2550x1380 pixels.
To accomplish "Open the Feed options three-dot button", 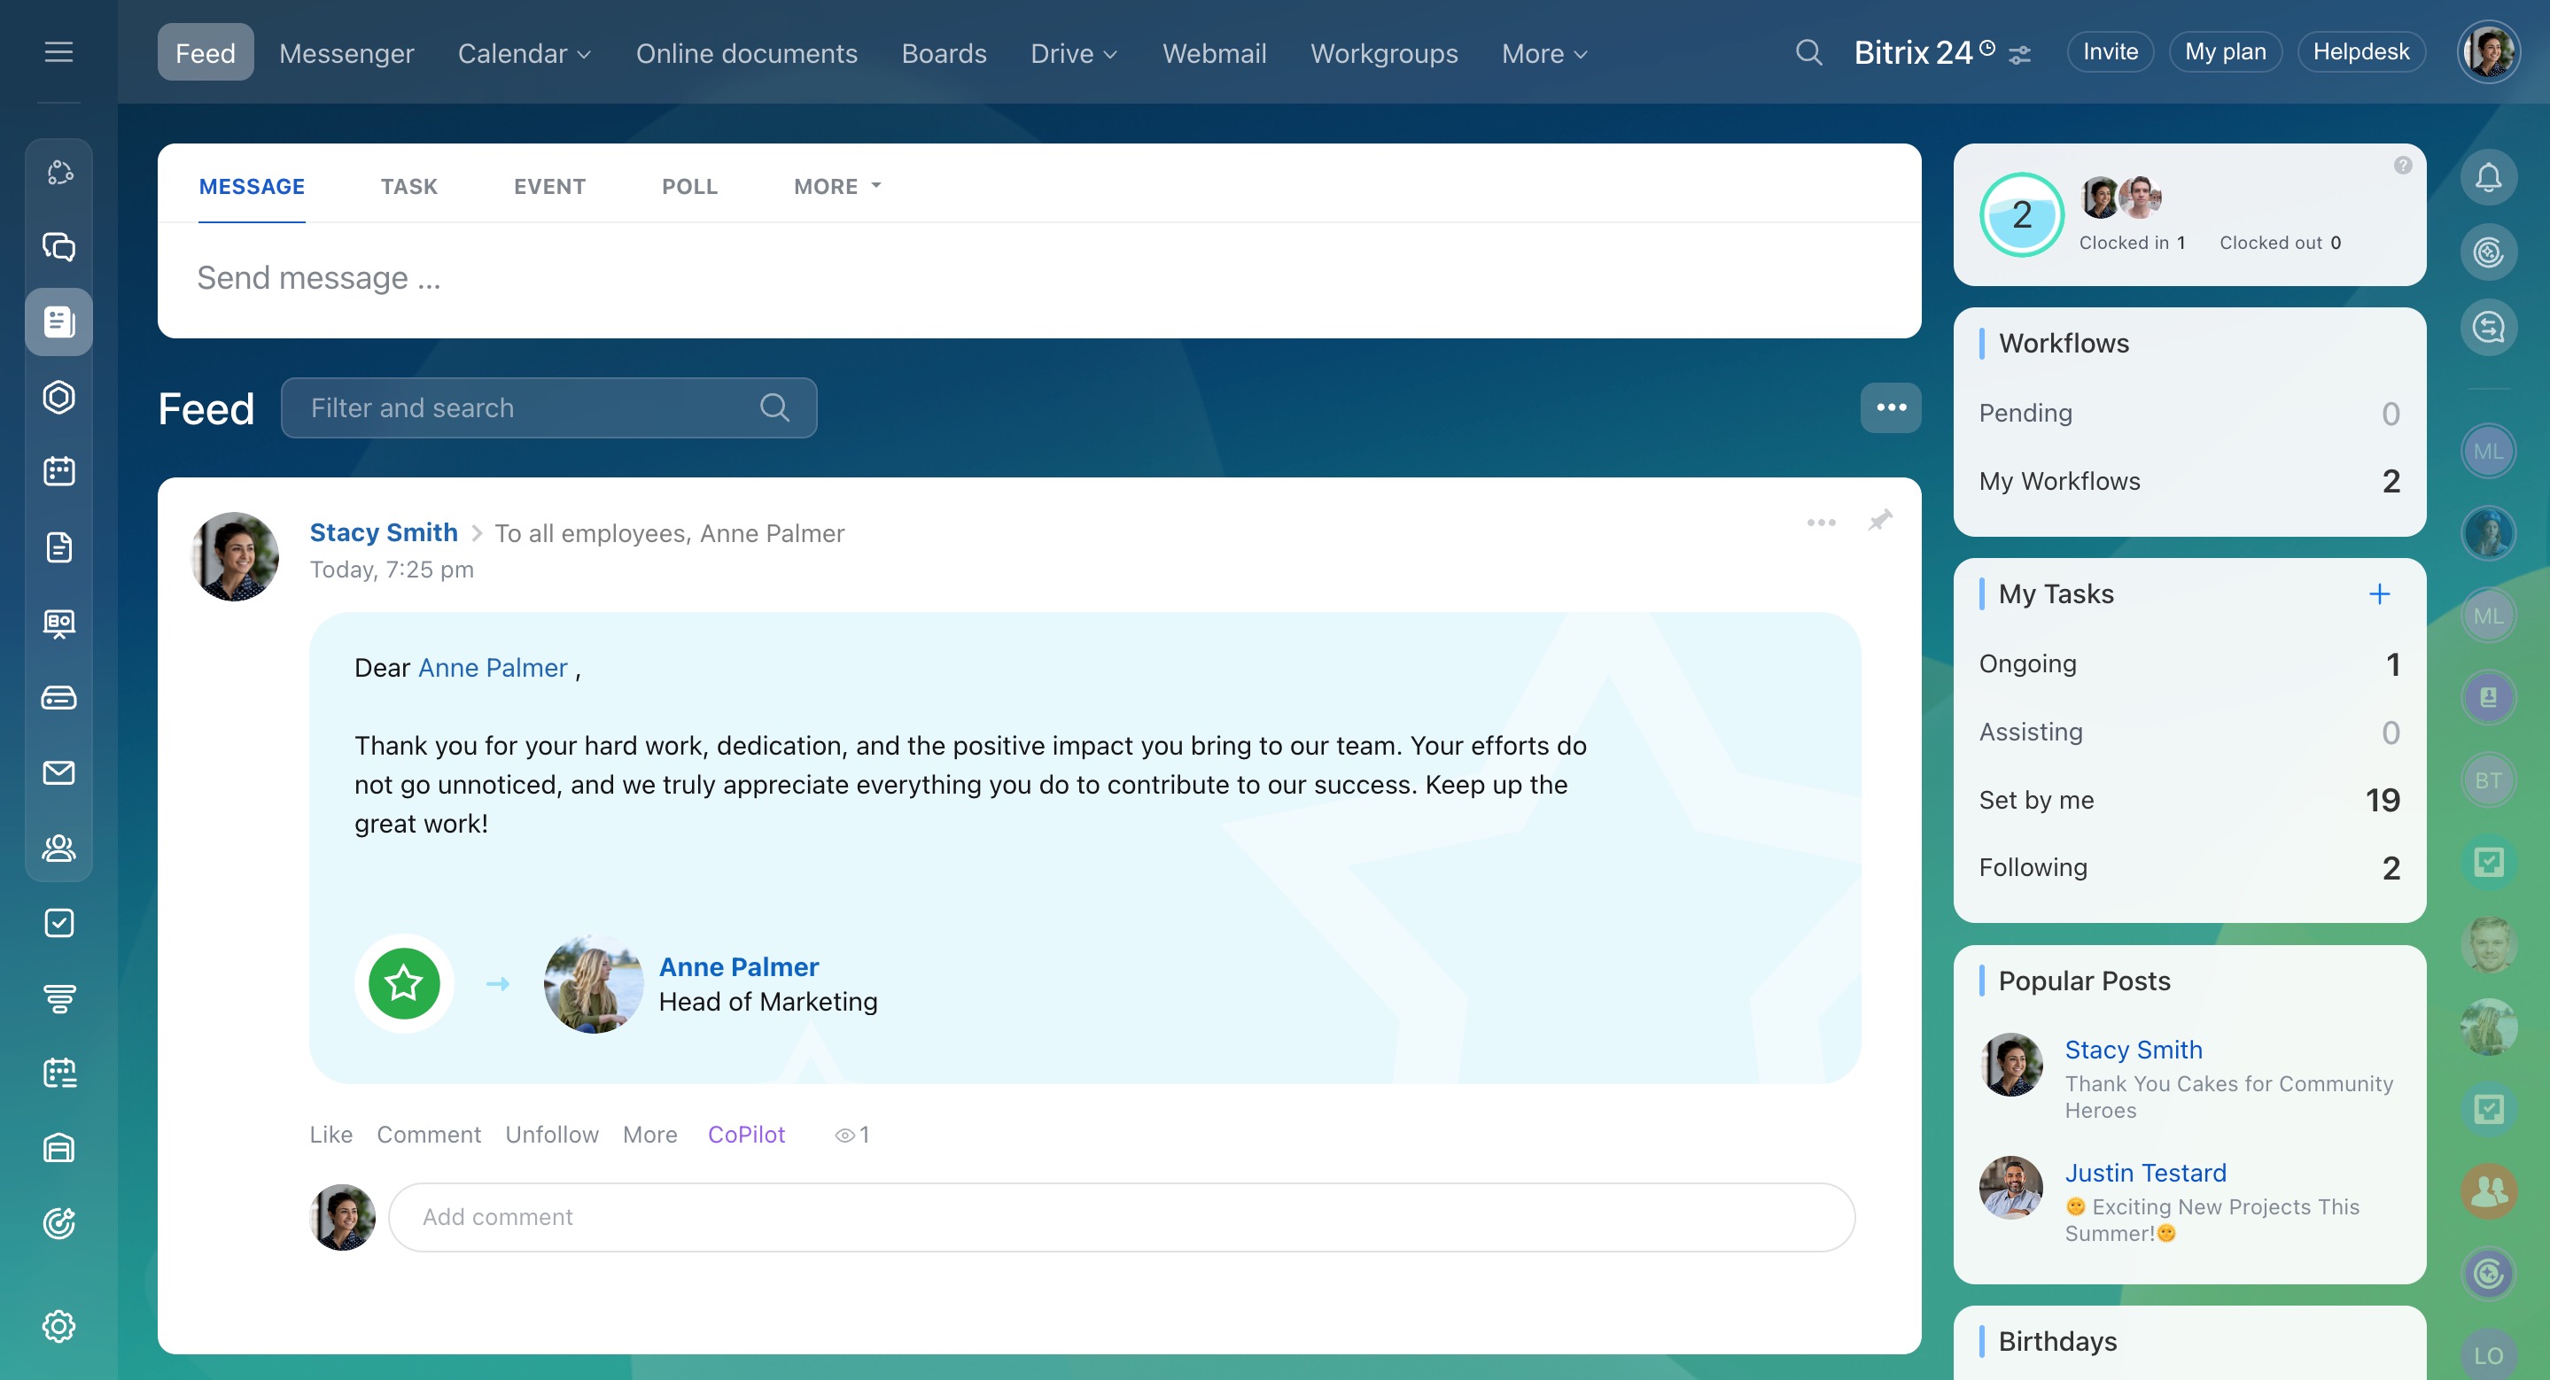I will pyautogui.click(x=1891, y=407).
